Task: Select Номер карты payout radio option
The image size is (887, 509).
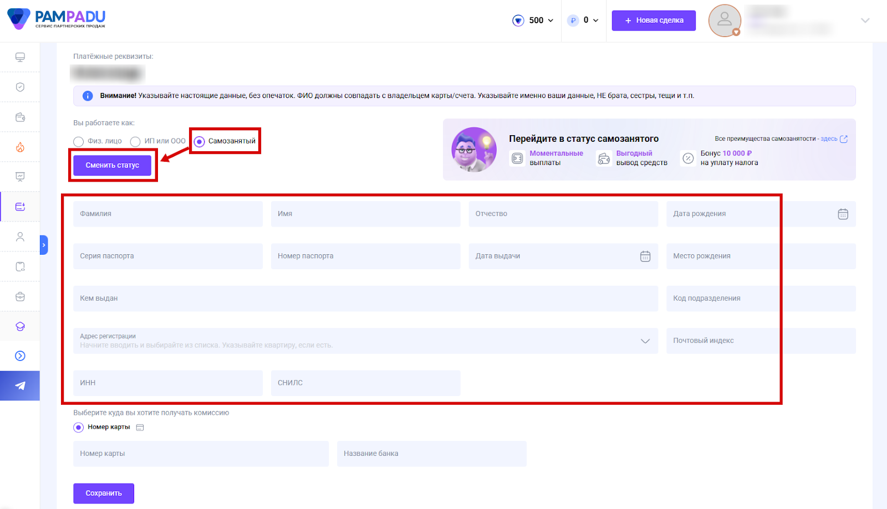Action: (x=79, y=427)
